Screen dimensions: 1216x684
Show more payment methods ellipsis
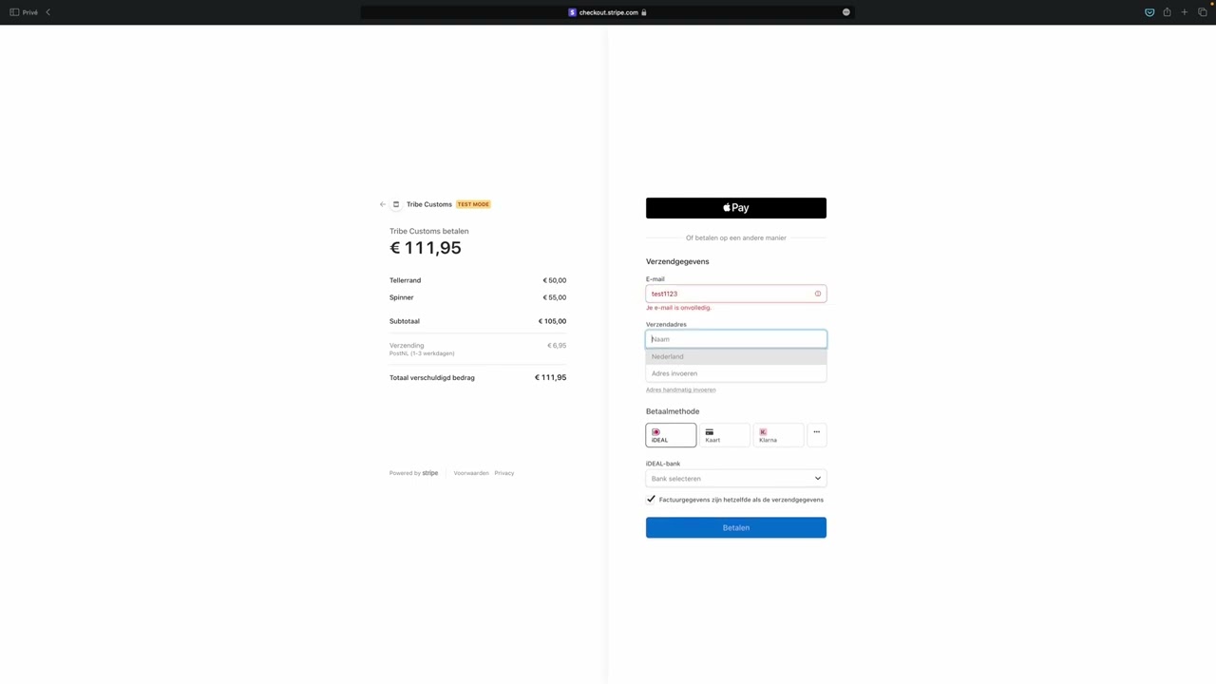pyautogui.click(x=816, y=433)
